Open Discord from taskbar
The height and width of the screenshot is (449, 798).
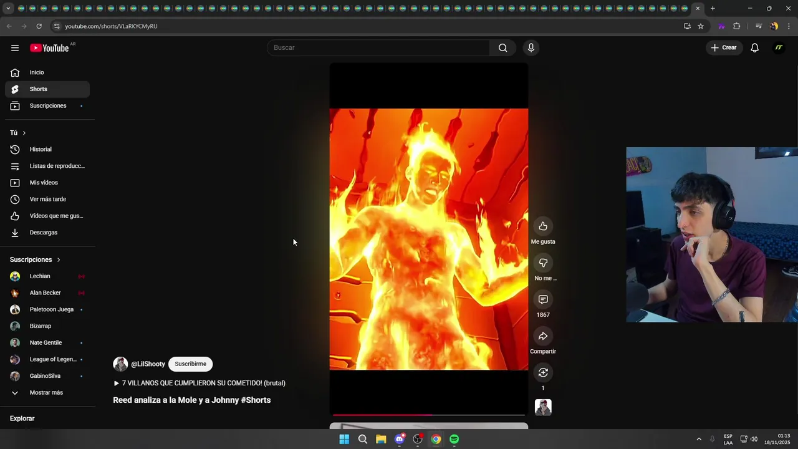400,440
